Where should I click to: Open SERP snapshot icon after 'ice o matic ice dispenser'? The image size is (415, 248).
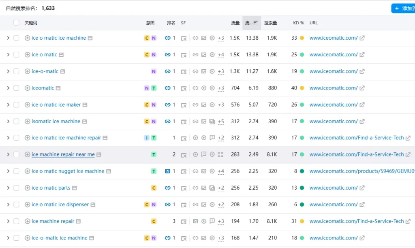point(93,205)
